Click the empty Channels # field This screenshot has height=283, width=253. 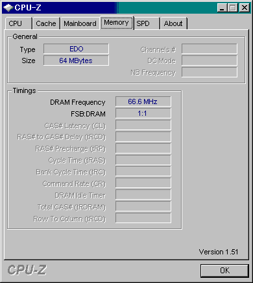[x=210, y=49]
